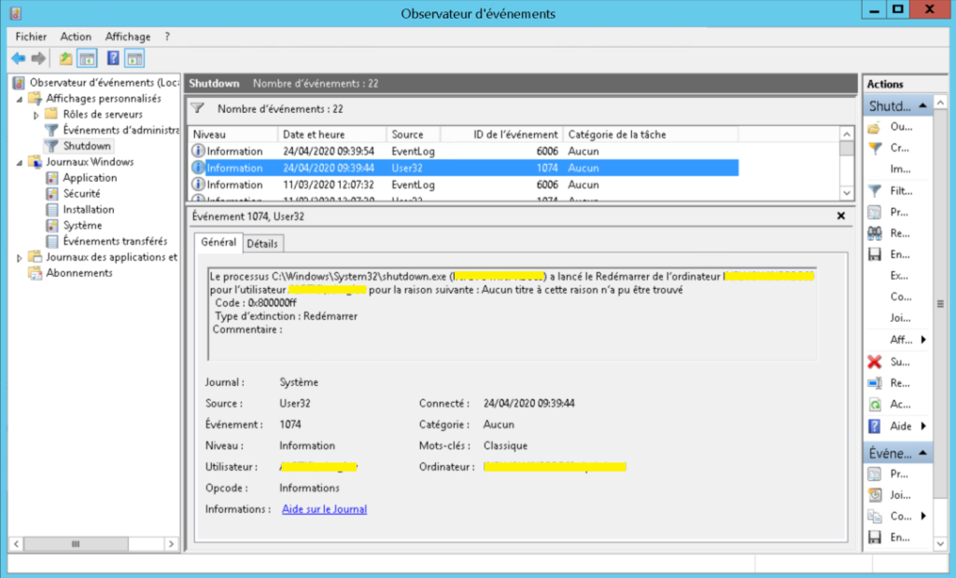Close the Événement 1074 preview pane
Screen dimensions: 956x578
(840, 214)
